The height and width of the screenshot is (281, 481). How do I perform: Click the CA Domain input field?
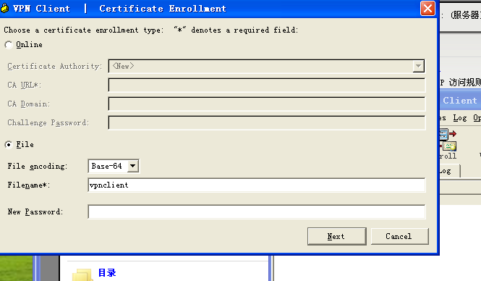[267, 104]
